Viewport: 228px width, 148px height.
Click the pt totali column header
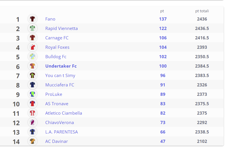(202, 11)
